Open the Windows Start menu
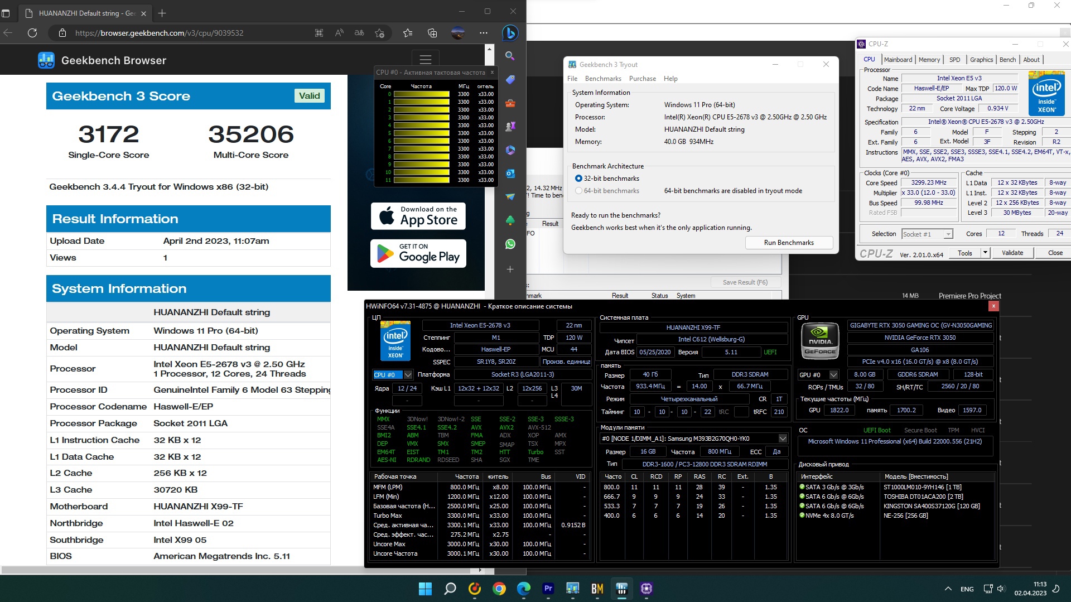 pos(425,589)
